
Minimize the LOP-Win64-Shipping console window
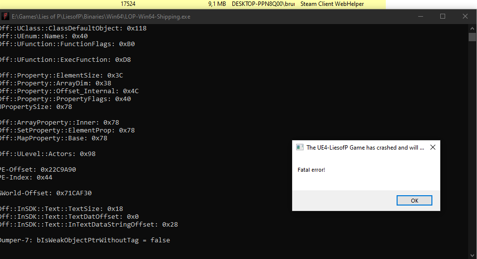tap(421, 17)
